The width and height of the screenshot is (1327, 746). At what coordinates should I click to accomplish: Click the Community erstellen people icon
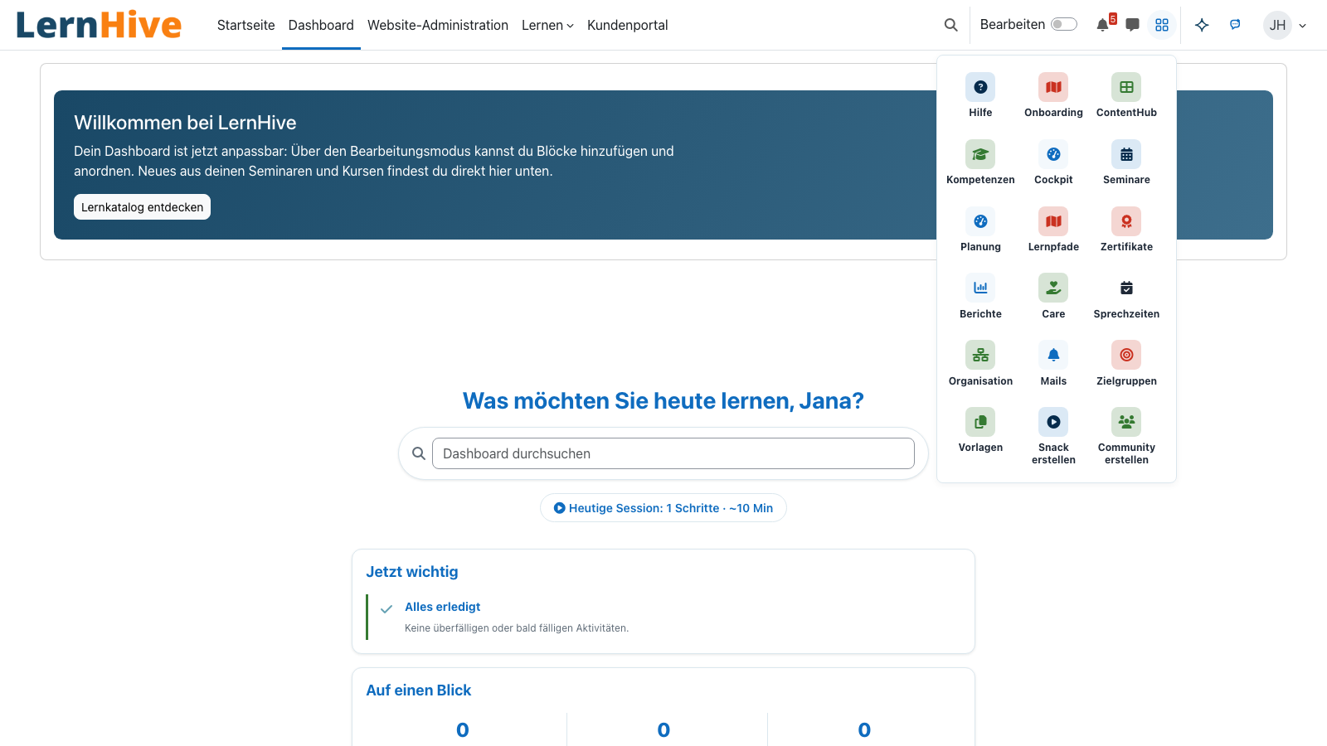[1126, 422]
